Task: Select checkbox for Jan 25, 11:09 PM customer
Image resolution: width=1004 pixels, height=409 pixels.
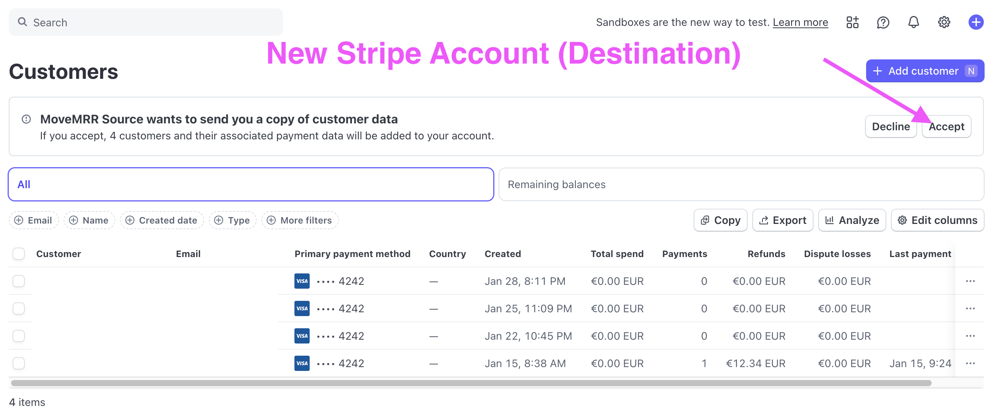Action: point(18,308)
